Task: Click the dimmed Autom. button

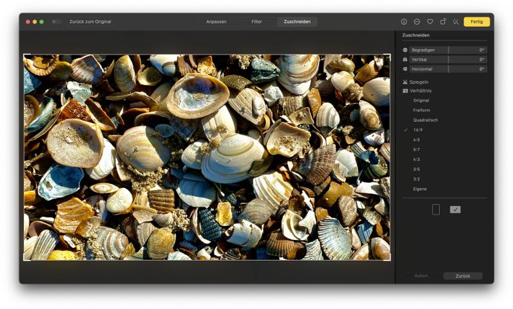Action: click(421, 276)
